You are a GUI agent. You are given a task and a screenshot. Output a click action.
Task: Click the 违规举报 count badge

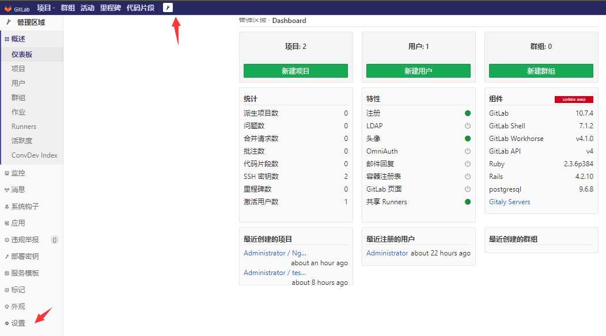(x=55, y=240)
